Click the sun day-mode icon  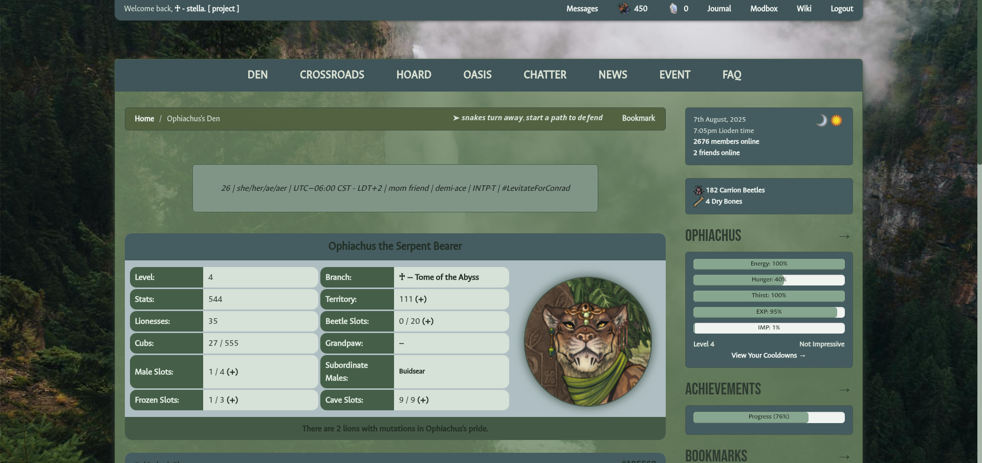[836, 120]
